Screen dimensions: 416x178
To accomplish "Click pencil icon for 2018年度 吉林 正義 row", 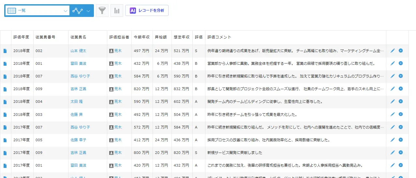I will 393,89.
